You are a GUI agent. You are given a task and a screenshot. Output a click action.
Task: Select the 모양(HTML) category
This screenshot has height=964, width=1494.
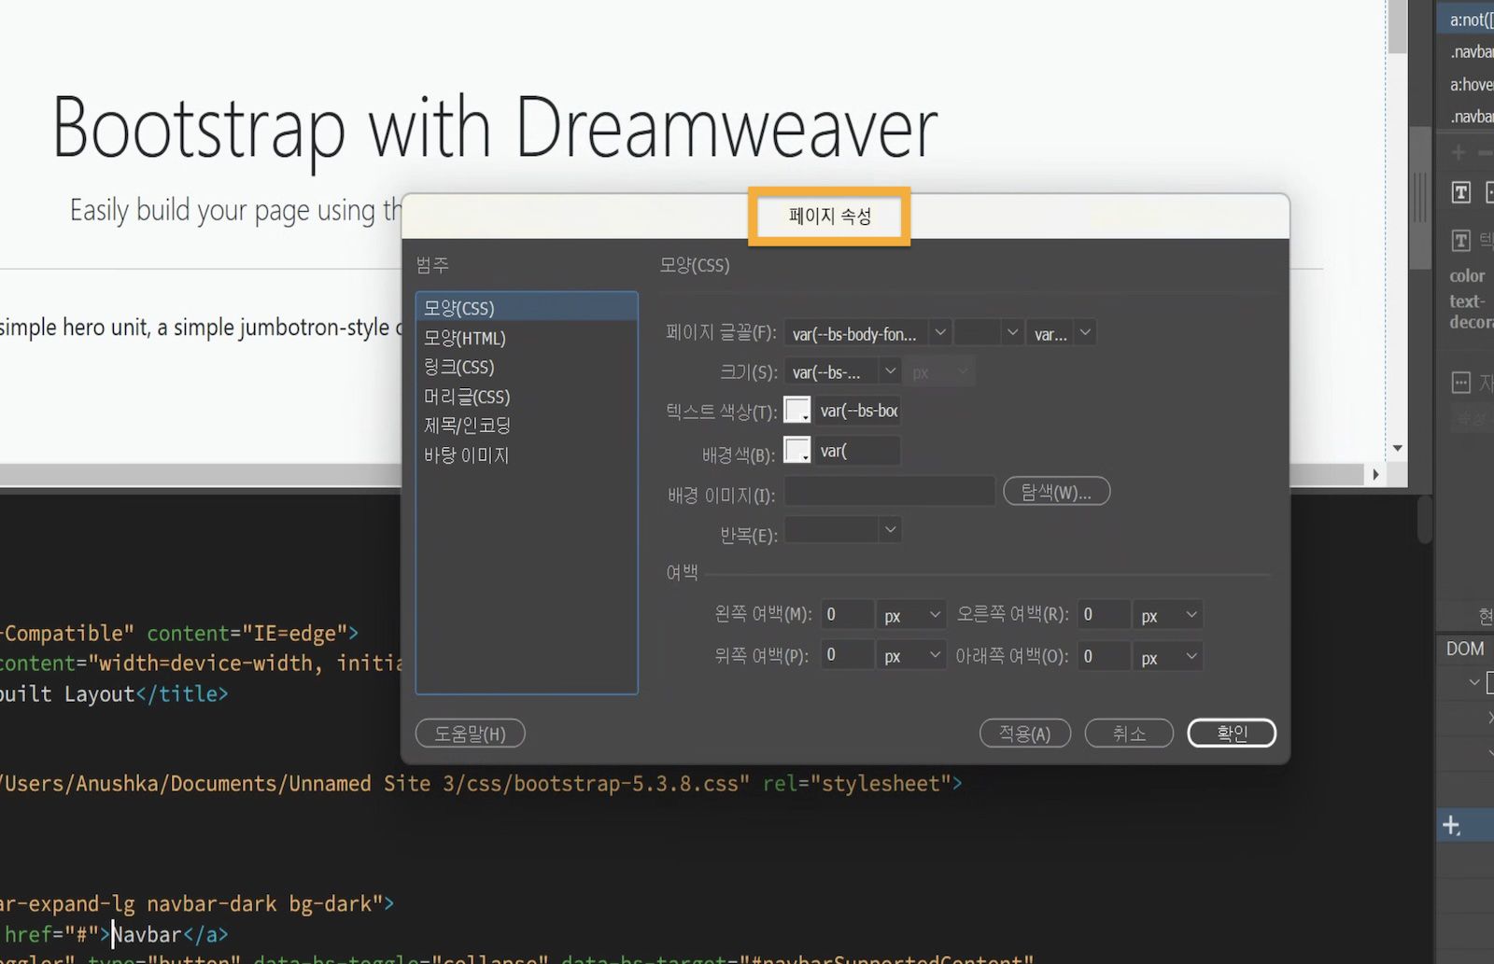[x=527, y=338]
